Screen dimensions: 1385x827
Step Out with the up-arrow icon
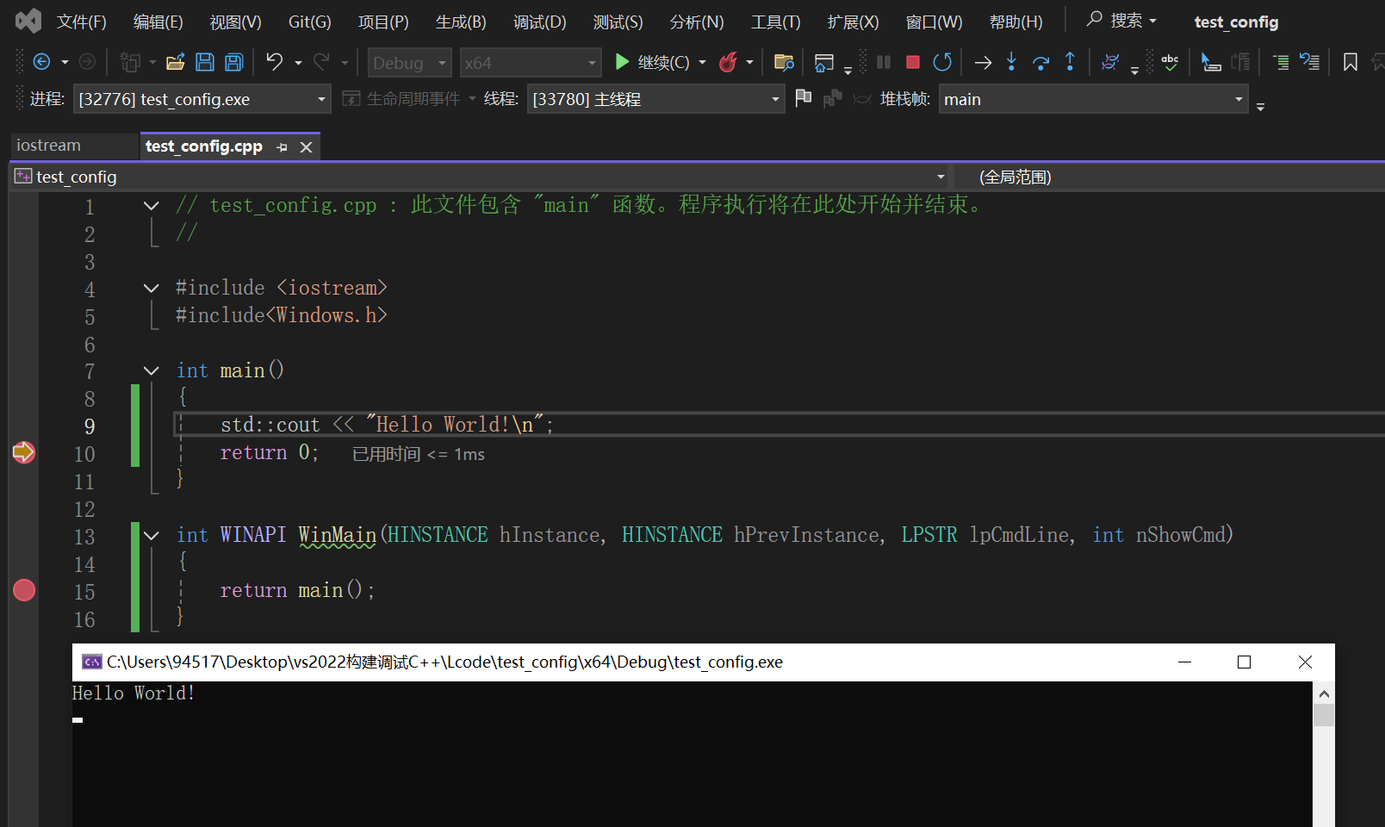tap(1070, 62)
